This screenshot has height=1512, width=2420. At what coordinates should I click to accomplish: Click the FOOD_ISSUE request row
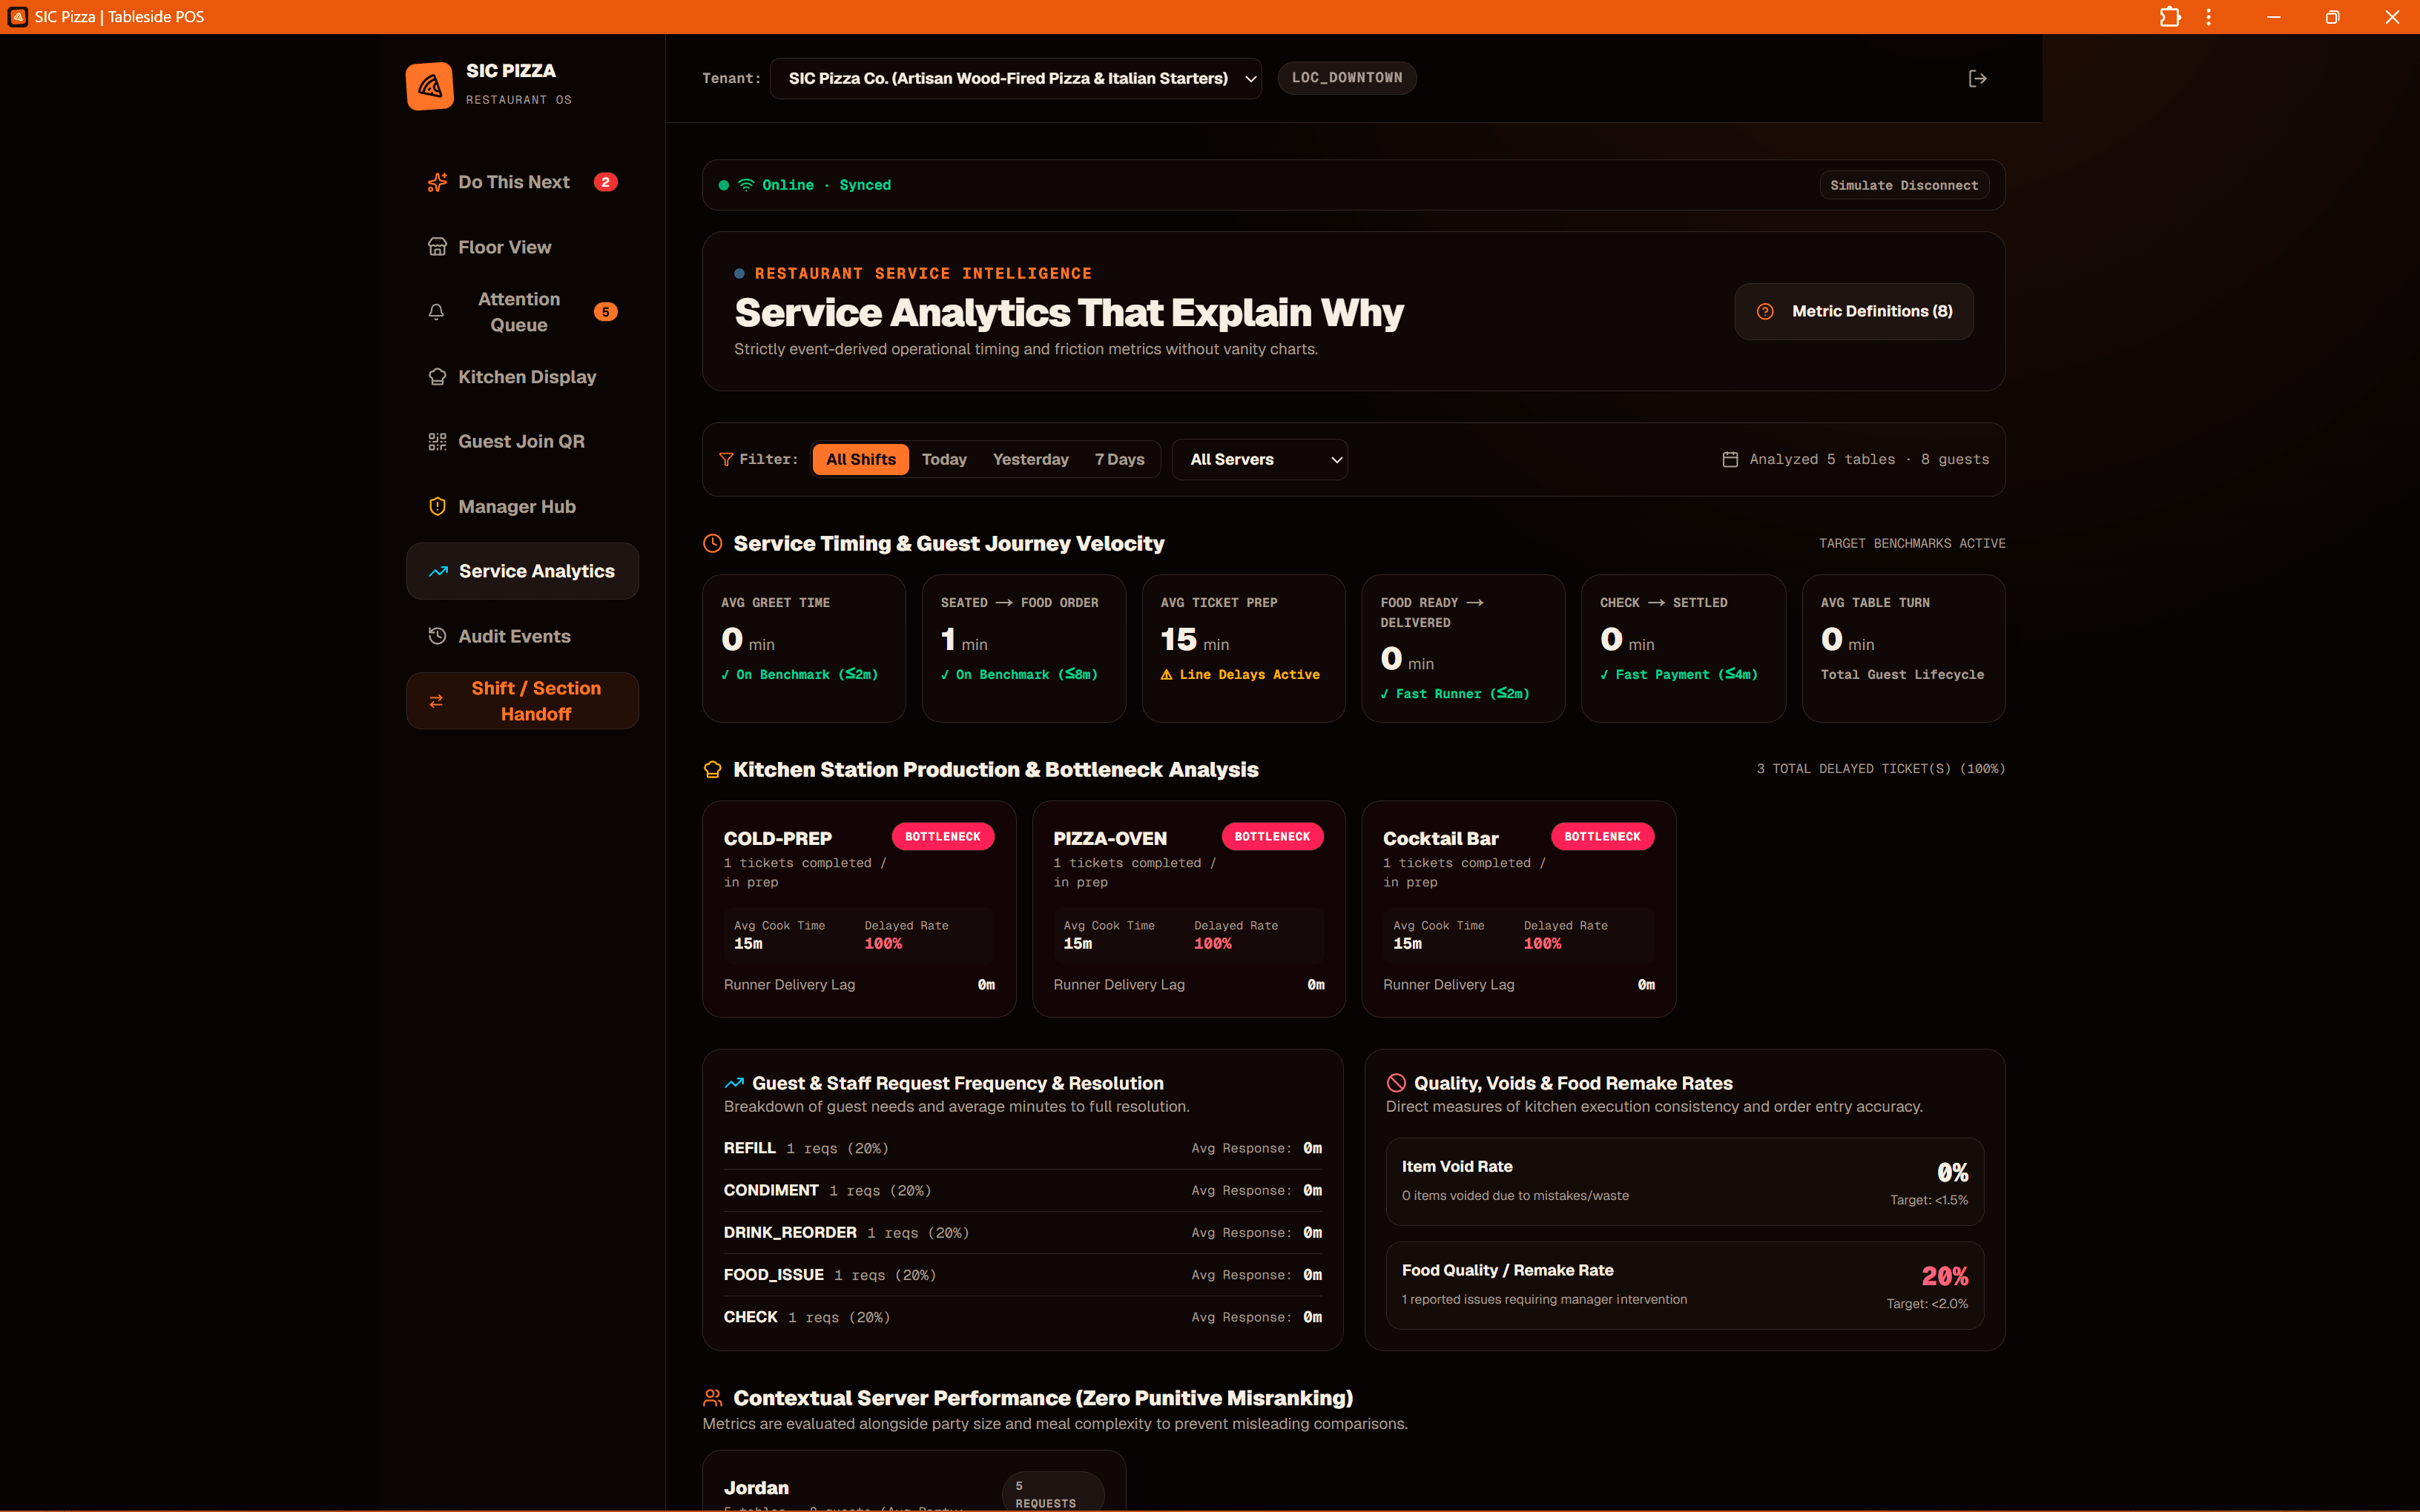pyautogui.click(x=1023, y=1275)
